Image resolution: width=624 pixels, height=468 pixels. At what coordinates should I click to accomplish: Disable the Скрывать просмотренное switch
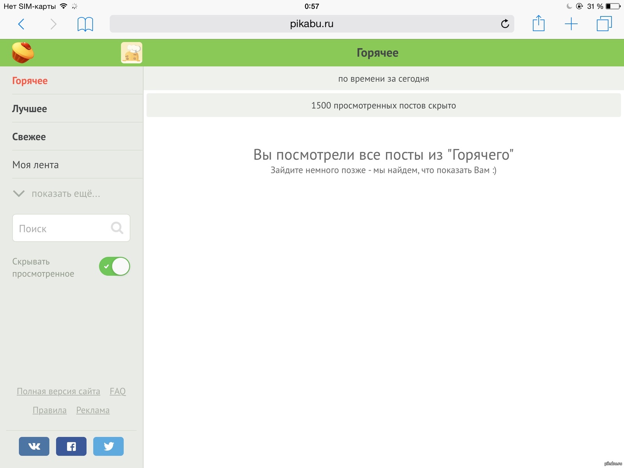click(114, 266)
